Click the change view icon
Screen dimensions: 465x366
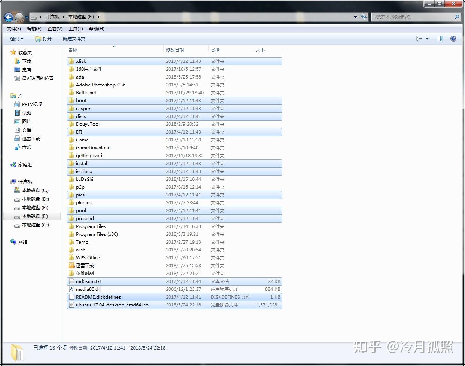click(x=419, y=39)
